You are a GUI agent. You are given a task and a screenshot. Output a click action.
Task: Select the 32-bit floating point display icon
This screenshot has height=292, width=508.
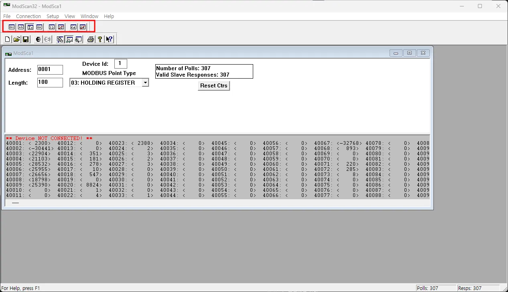tap(52, 27)
